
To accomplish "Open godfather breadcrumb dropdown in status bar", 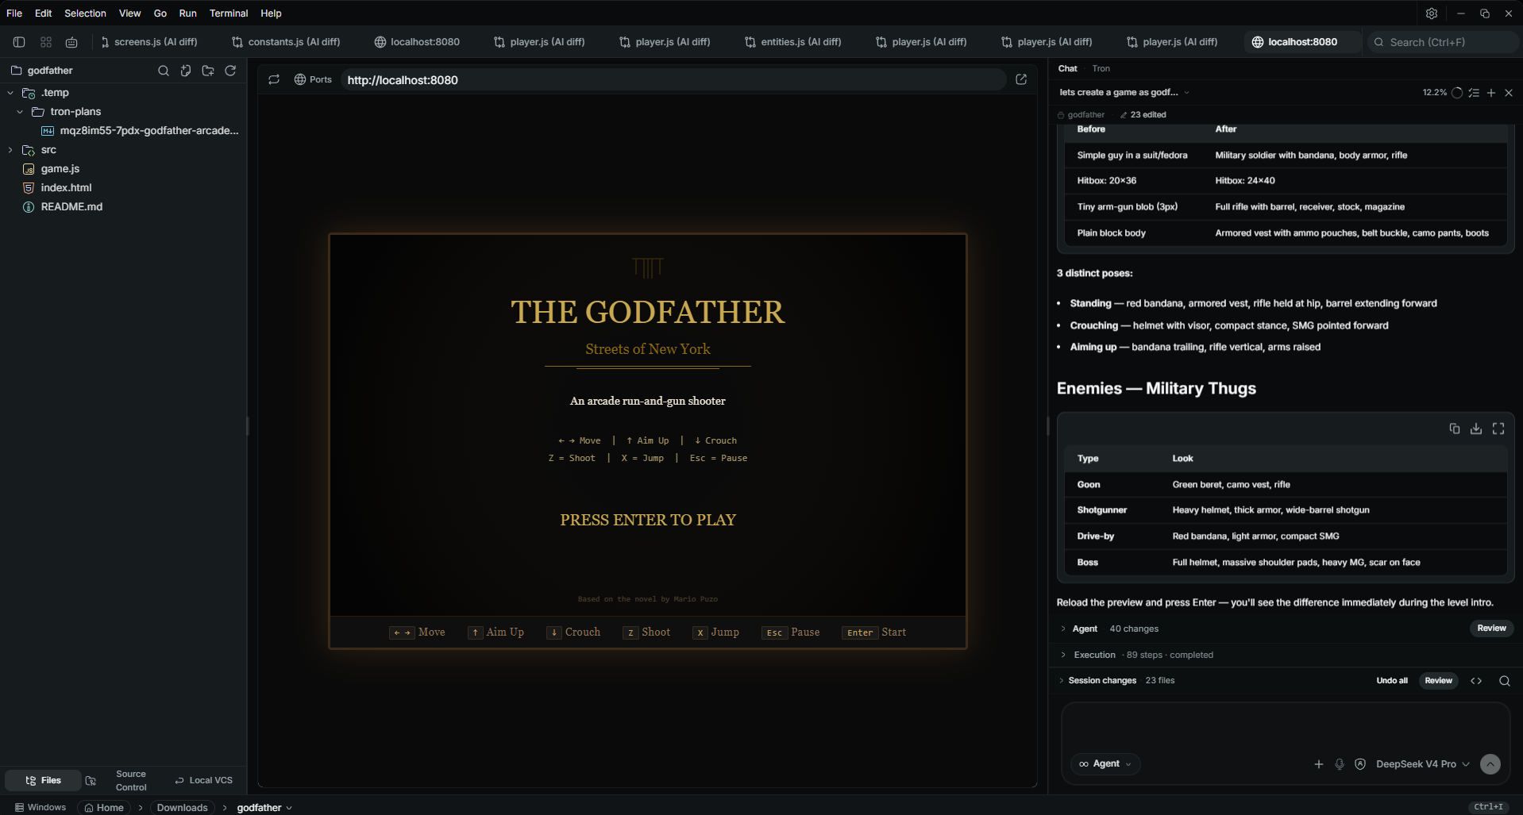I will [264, 808].
